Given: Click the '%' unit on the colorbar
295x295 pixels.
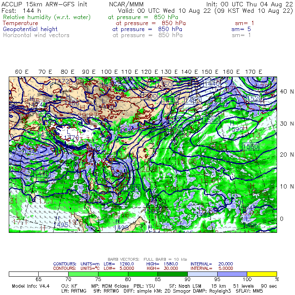Looking at the screenshot, I should 277,279.
